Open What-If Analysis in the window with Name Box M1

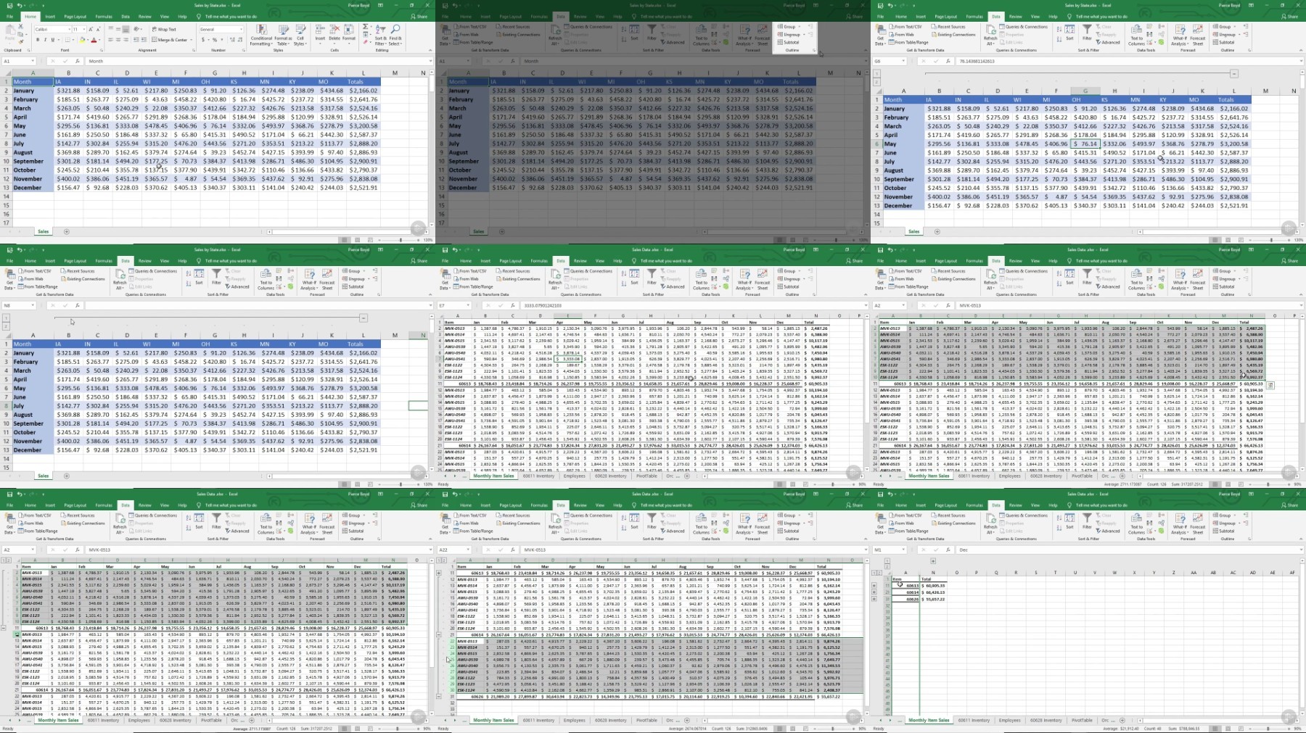pos(1180,523)
